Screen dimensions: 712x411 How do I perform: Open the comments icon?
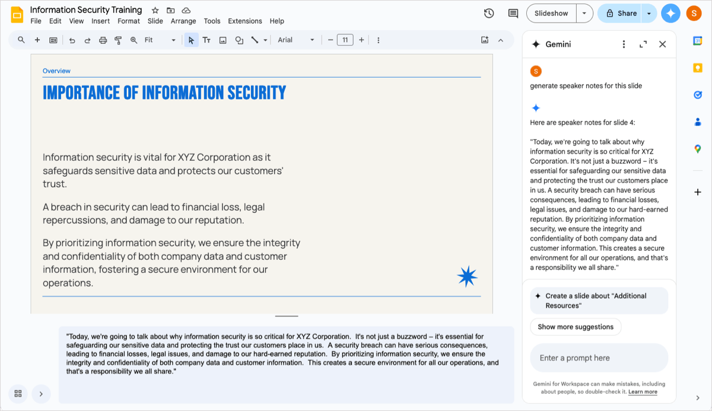point(513,13)
